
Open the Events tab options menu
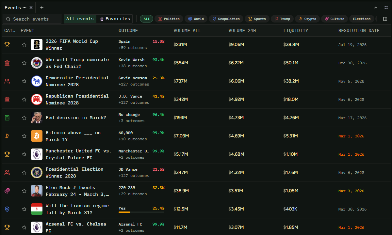coord(25,8)
